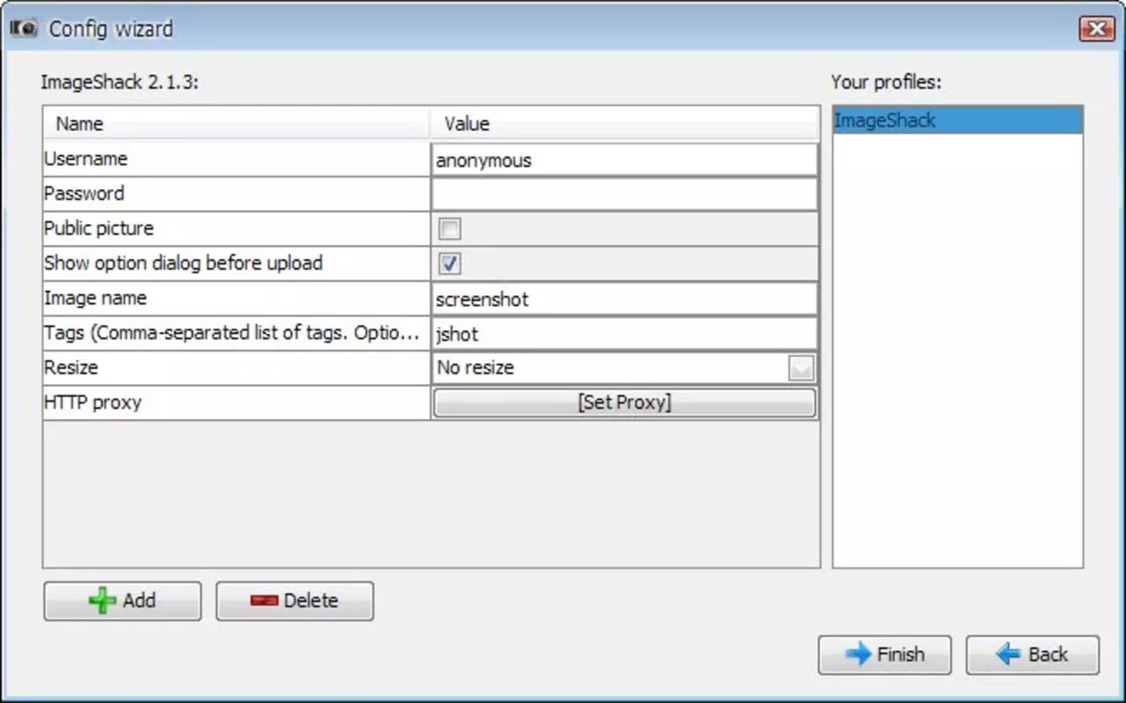The height and width of the screenshot is (703, 1126).
Task: Click the Password row label
Action: [84, 193]
